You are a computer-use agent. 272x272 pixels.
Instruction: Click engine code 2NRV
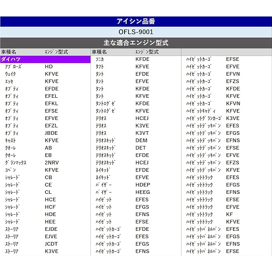[x=52, y=162]
